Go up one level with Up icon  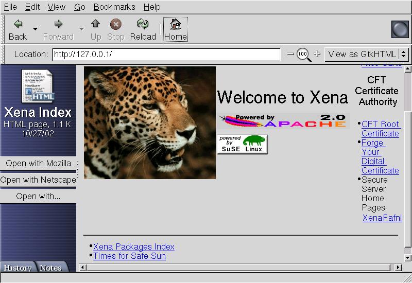pos(95,24)
